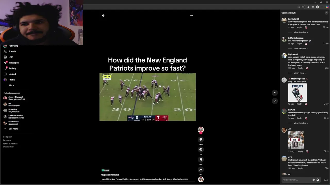Viewport: 330px width, 185px height.
Task: Open the Terms & Policies footer section
Action: (x=10, y=144)
